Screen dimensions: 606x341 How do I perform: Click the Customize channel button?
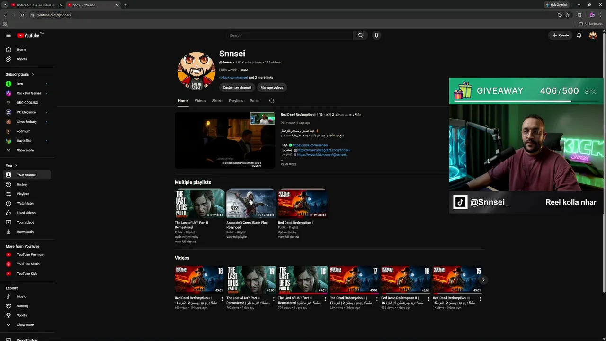click(237, 88)
